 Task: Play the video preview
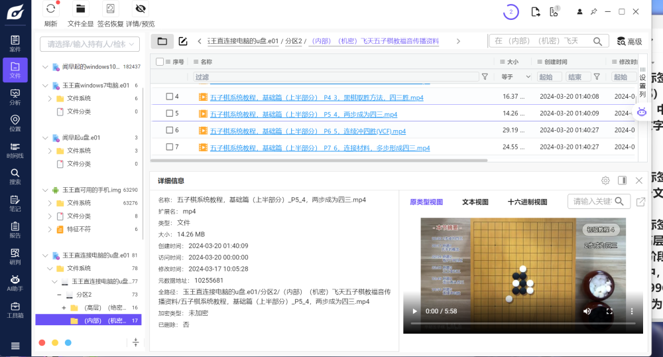[415, 311]
